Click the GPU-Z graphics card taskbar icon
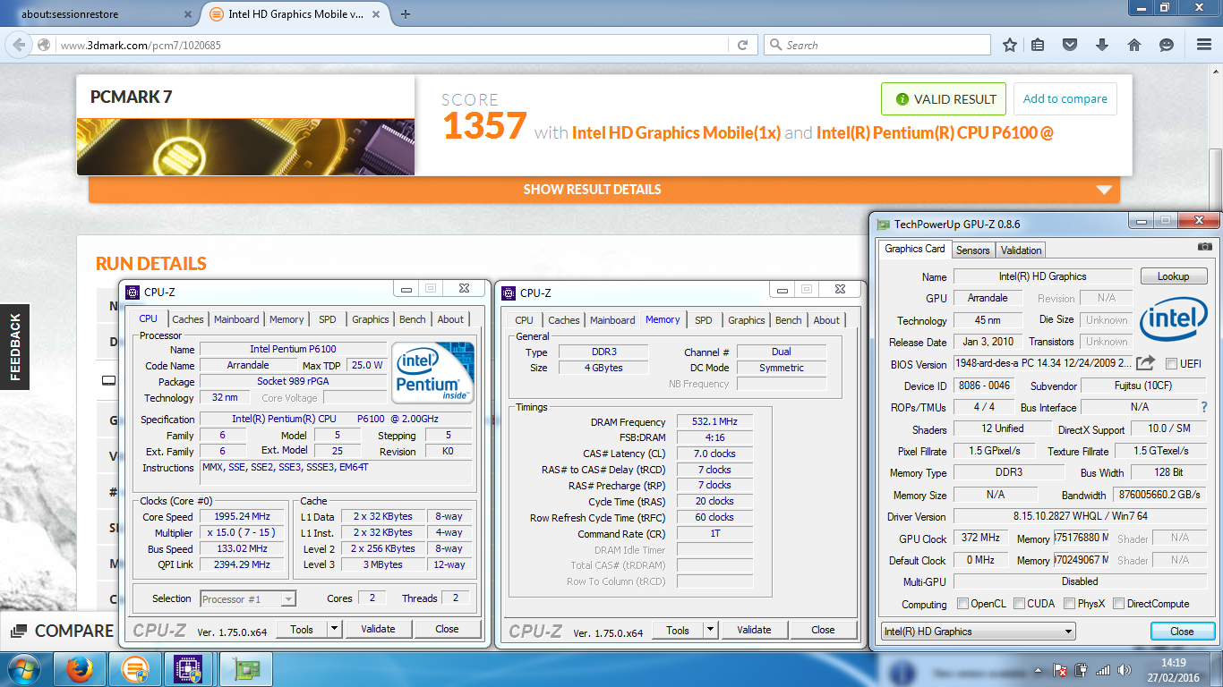This screenshot has height=687, width=1223. coord(246,669)
